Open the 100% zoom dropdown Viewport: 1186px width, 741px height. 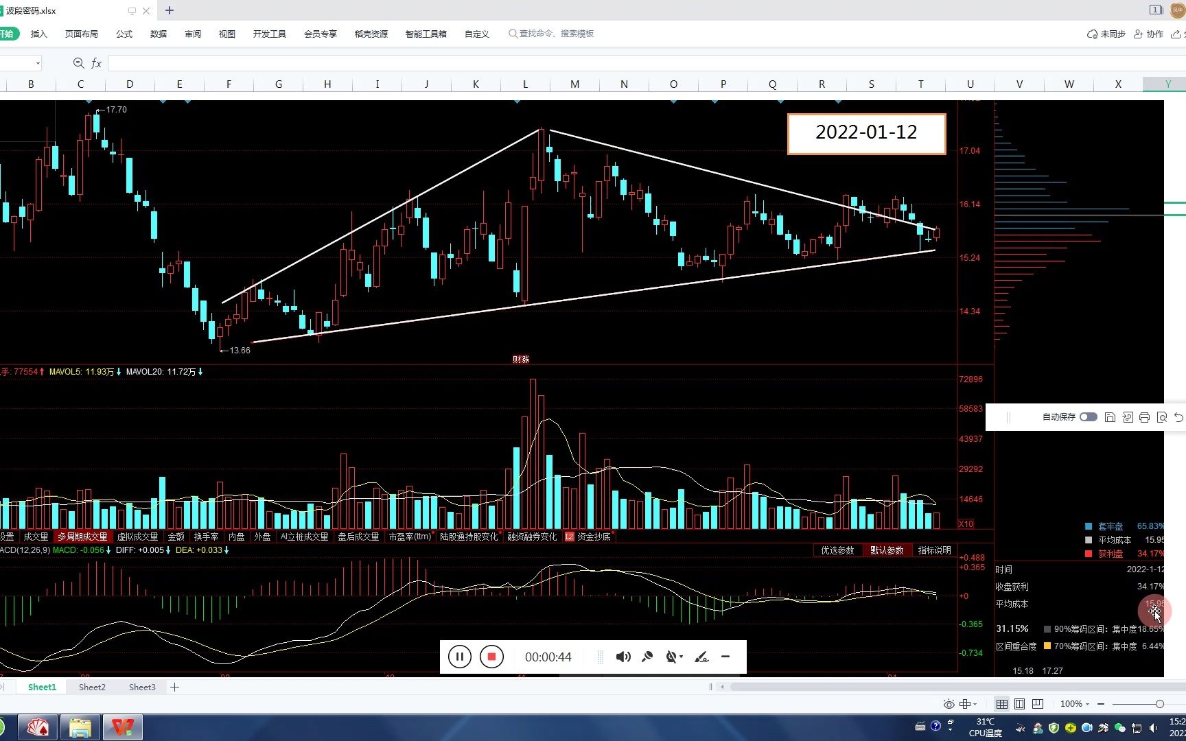1075,704
